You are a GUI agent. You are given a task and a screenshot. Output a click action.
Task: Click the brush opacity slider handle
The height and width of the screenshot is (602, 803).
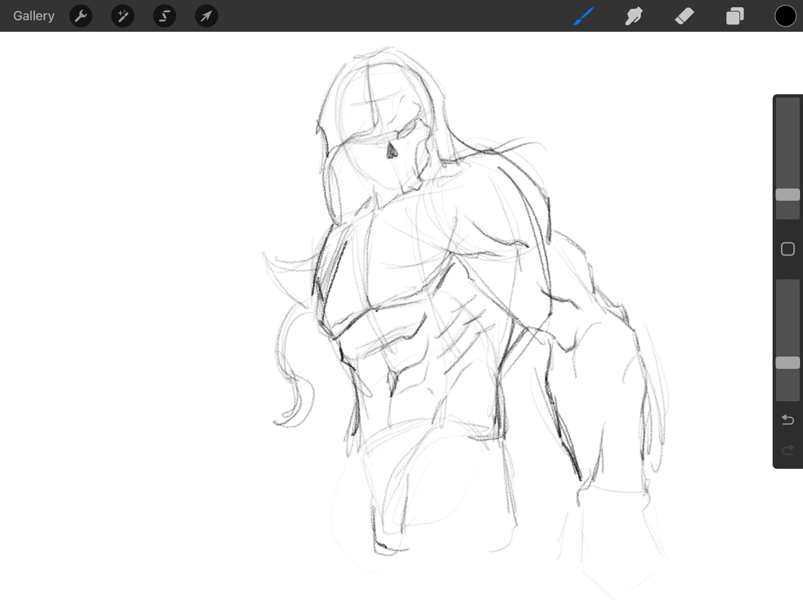point(787,363)
